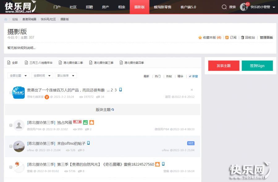This screenshot has width=278, height=182.
Task: Open the 客户端5.0 nav item
Action: [188, 7]
